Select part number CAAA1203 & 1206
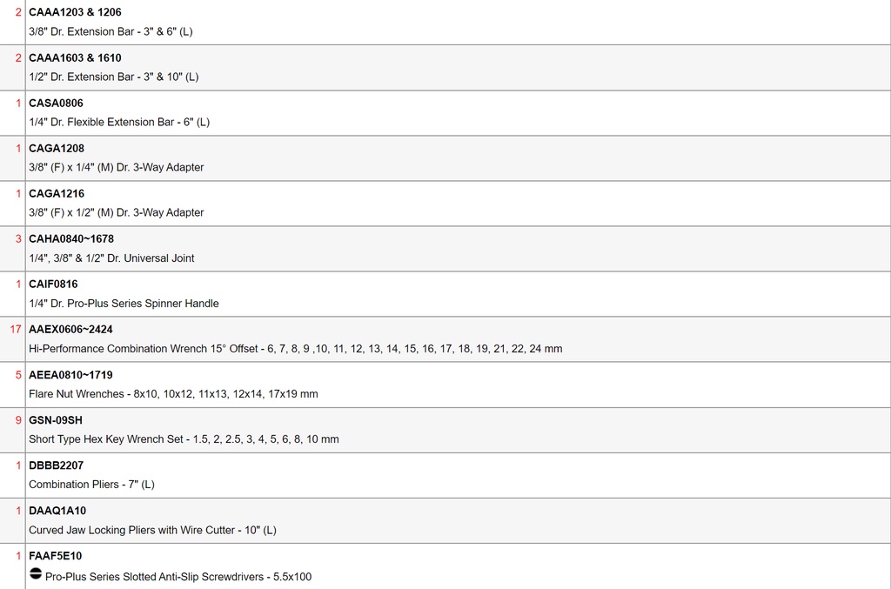Viewport: 891px width, 589px height. (75, 12)
